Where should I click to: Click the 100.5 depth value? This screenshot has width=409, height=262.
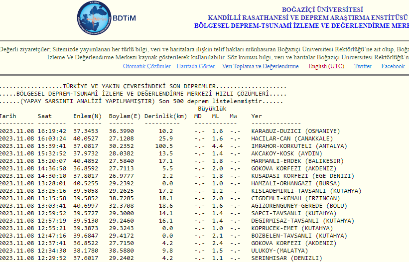pos(164,146)
